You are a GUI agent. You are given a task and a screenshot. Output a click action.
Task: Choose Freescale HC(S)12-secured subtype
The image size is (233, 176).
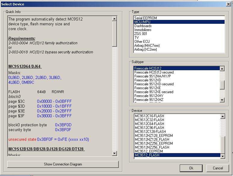coord(177,72)
